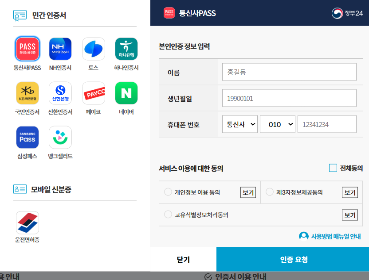Click the PASS logo in header
This screenshot has width=369, height=280.
(169, 13)
